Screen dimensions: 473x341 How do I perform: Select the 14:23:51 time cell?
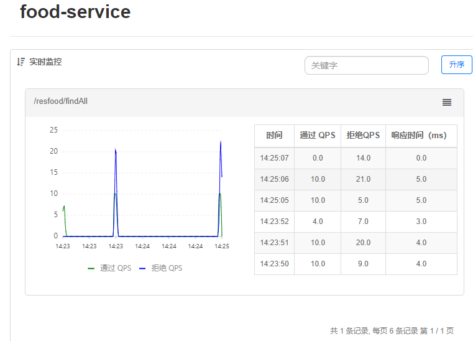click(x=274, y=243)
